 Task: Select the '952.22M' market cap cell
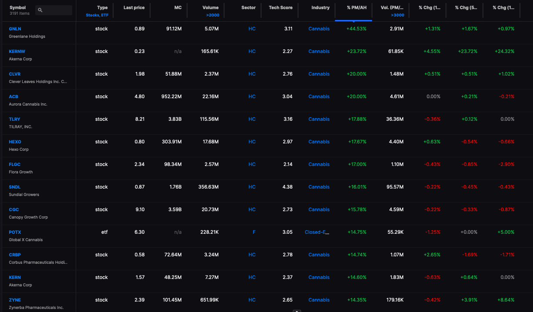click(x=171, y=96)
